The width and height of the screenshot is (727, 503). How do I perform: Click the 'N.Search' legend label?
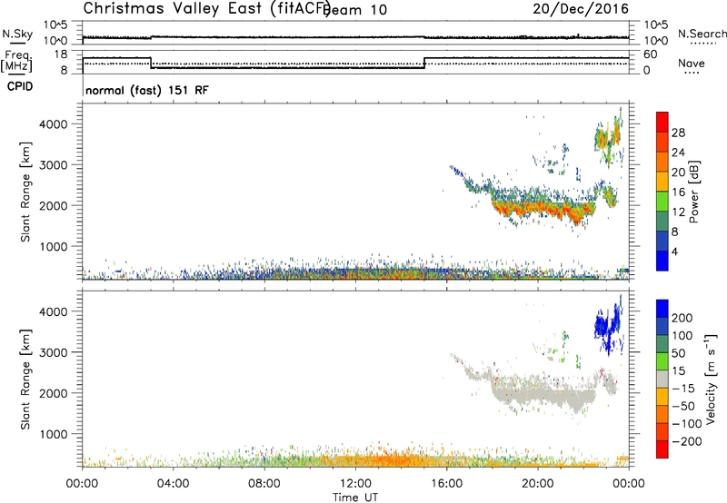click(702, 34)
